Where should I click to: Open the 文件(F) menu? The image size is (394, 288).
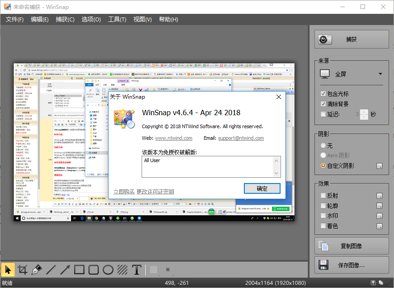coord(15,19)
